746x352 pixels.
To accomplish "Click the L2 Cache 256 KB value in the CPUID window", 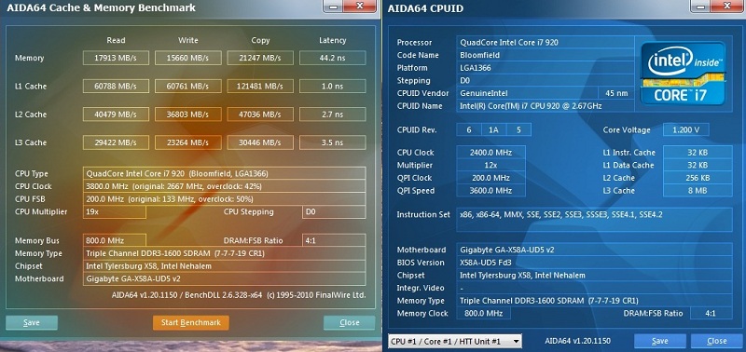I will point(698,178).
